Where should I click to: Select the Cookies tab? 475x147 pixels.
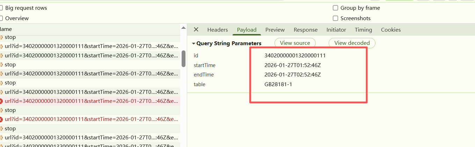[x=390, y=30]
